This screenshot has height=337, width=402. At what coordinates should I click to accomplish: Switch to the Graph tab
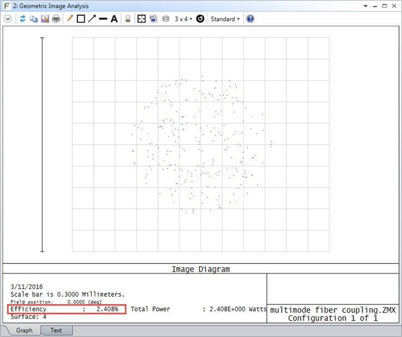click(24, 330)
